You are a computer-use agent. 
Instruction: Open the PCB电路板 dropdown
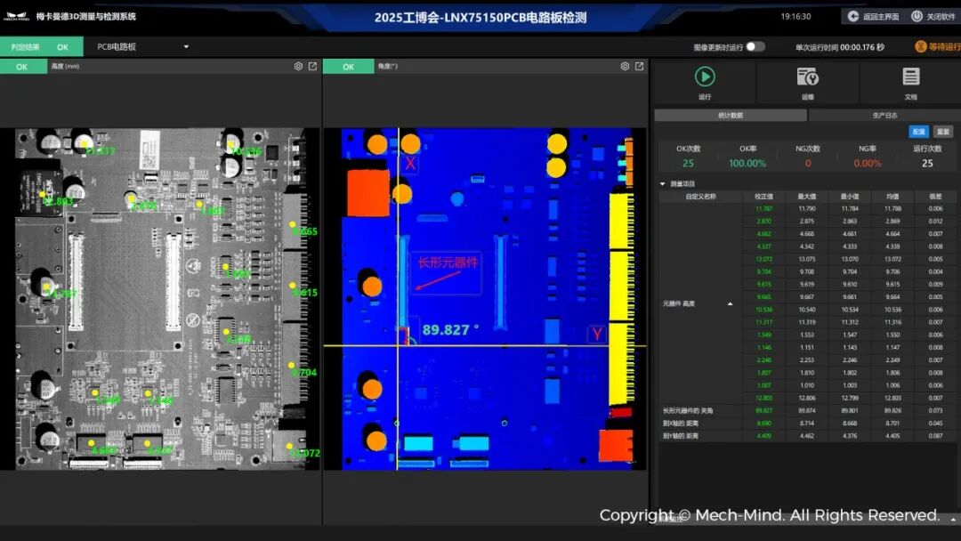pyautogui.click(x=186, y=47)
